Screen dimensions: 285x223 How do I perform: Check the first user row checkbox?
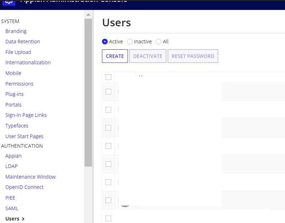click(x=108, y=92)
